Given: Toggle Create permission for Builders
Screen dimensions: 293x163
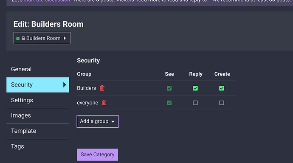Looking at the screenshot, I should [x=221, y=88].
